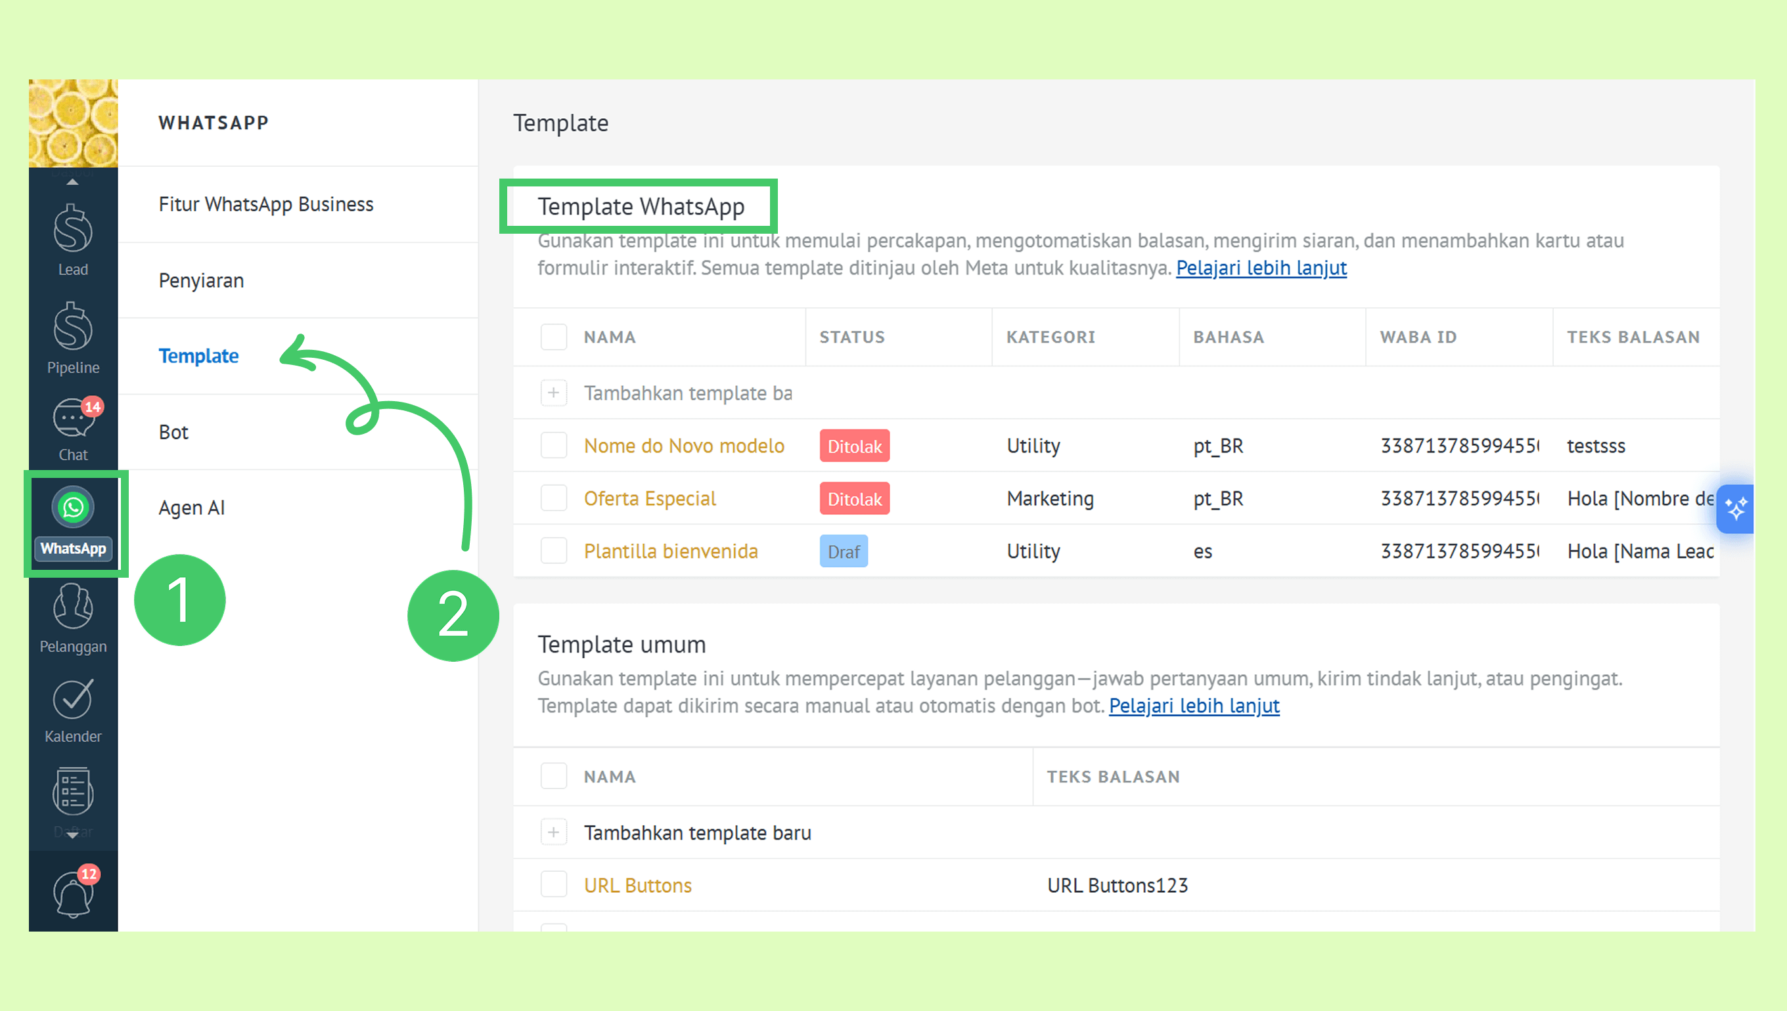Image resolution: width=1787 pixels, height=1011 pixels.
Task: Open the Plantilla bienvenida template
Action: [671, 551]
